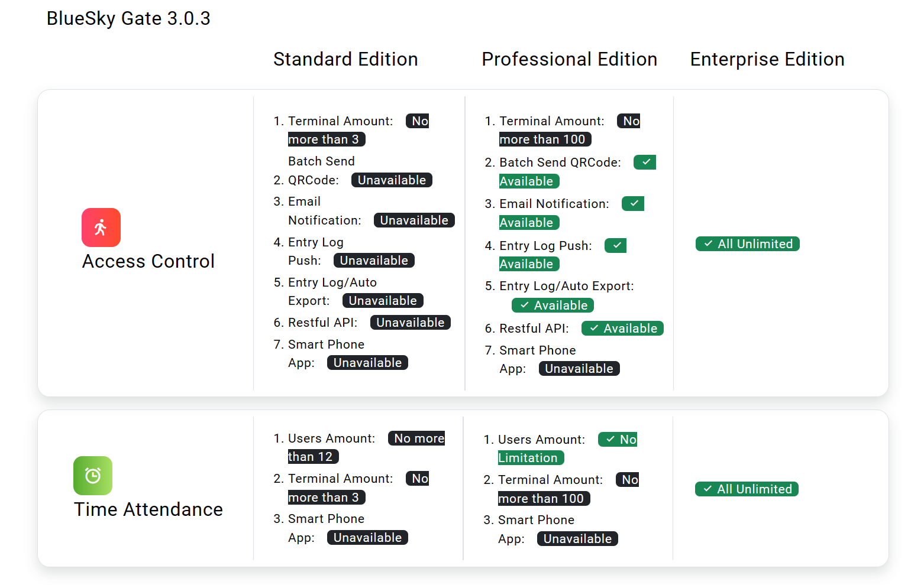Select the "Standard Edition" column heading

point(345,59)
